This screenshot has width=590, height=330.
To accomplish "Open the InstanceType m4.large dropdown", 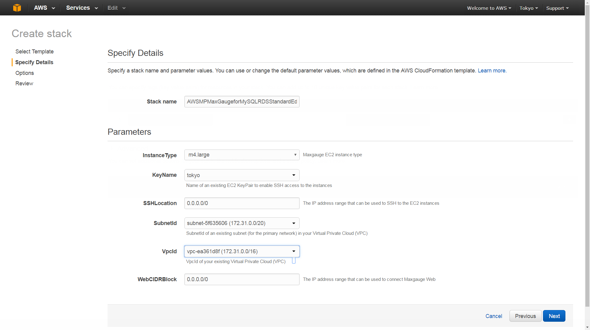I will click(x=242, y=155).
